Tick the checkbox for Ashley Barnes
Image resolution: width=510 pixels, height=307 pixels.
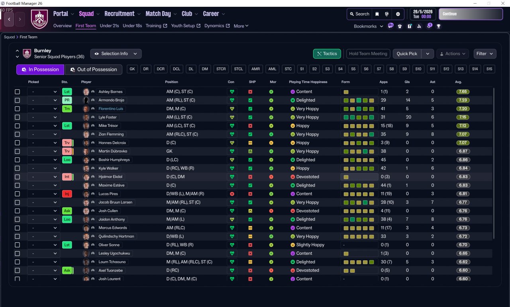tap(17, 92)
